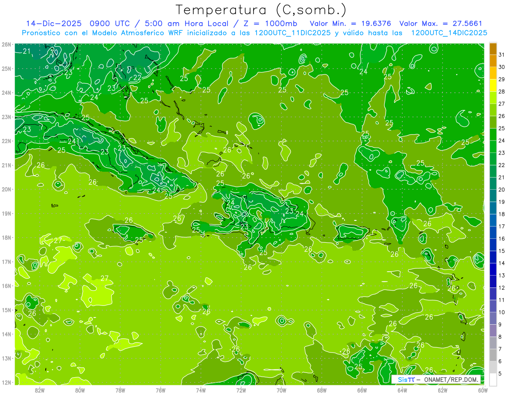513x396 pixels.
Task: Pick the brown swatch above 31 on scale
Action: pyautogui.click(x=493, y=49)
